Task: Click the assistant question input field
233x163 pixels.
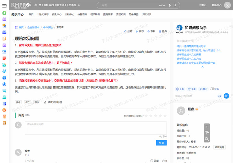Action: (196, 96)
